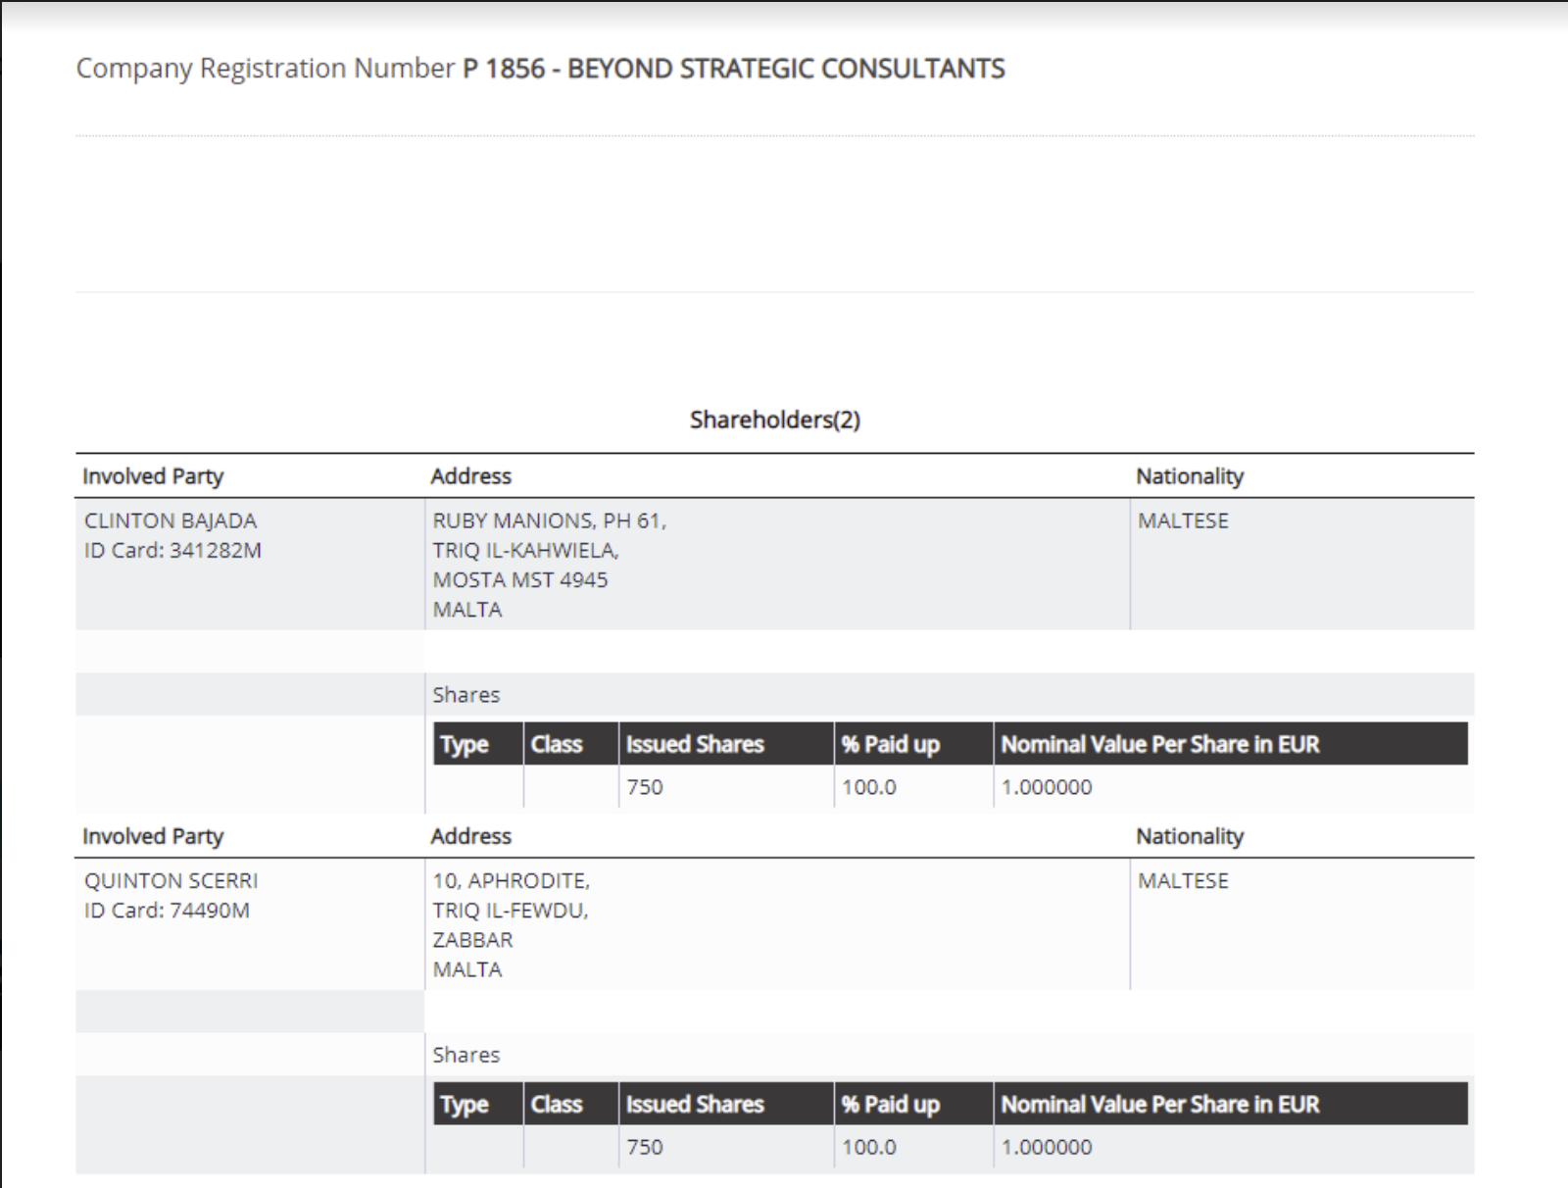Click the company name BEYOND STRATEGIC CONSULTANTS heading
The width and height of the screenshot is (1568, 1188).
[786, 69]
